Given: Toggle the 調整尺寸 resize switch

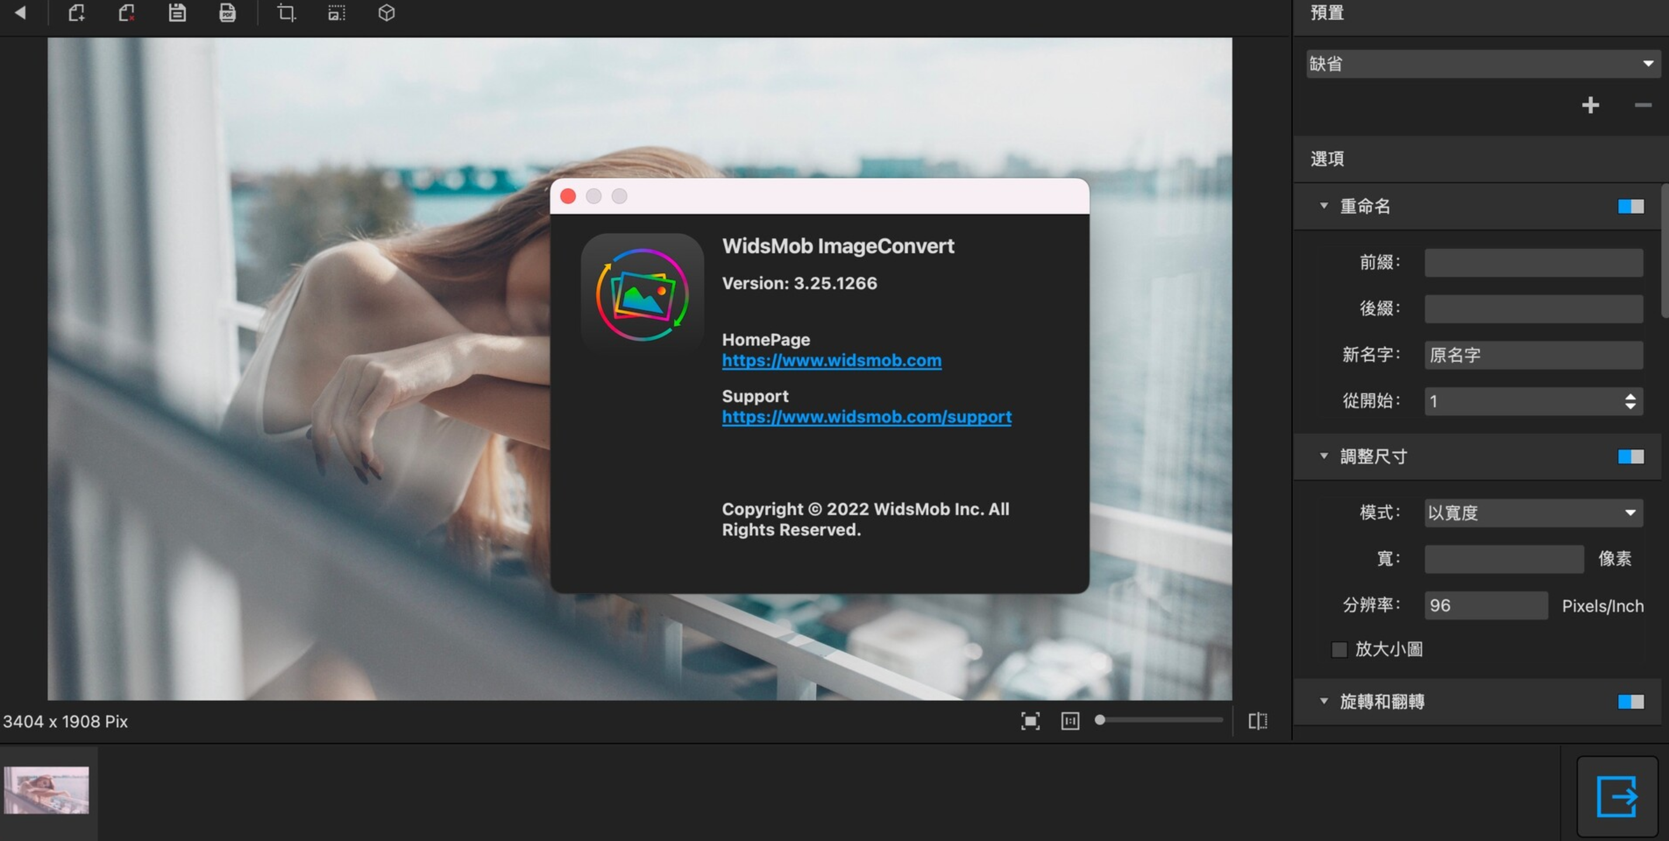Looking at the screenshot, I should click(x=1631, y=457).
